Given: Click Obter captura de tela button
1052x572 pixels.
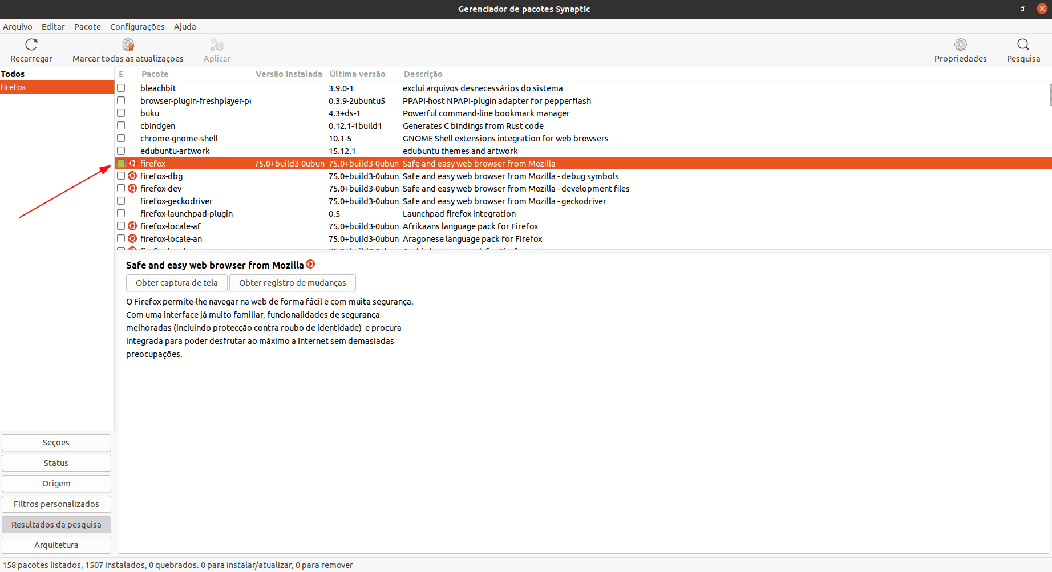Looking at the screenshot, I should click(x=177, y=283).
